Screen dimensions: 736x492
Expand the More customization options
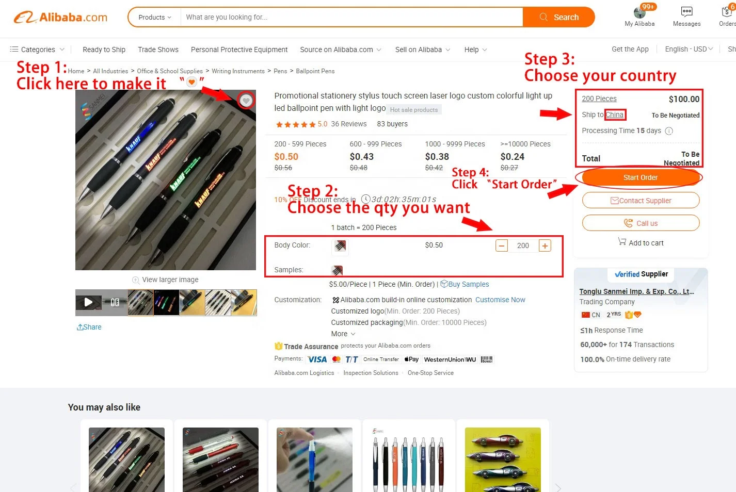pos(343,334)
